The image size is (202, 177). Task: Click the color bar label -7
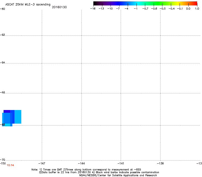click(x=118, y=9)
